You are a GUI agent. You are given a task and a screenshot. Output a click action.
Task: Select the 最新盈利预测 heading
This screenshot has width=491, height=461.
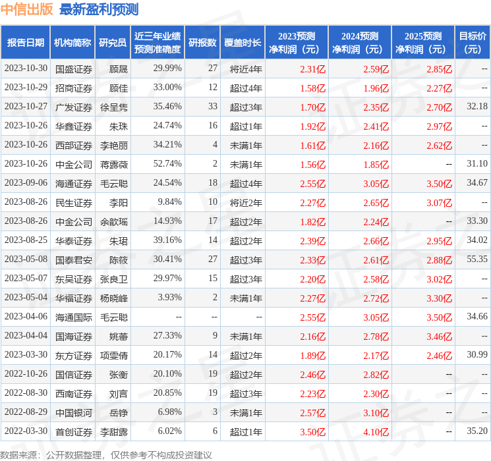(x=99, y=9)
